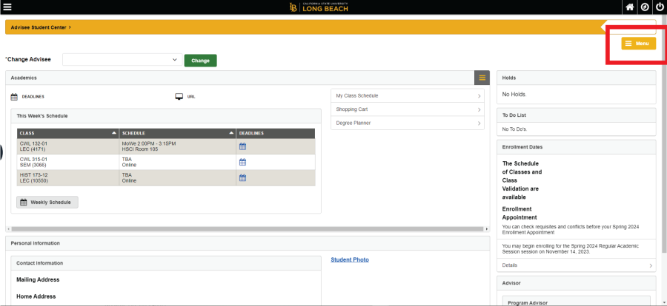Open deadlines calendar for HIST 173-12

click(242, 177)
